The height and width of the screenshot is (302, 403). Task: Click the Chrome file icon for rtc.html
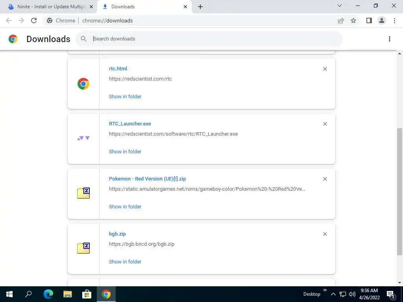(x=83, y=84)
